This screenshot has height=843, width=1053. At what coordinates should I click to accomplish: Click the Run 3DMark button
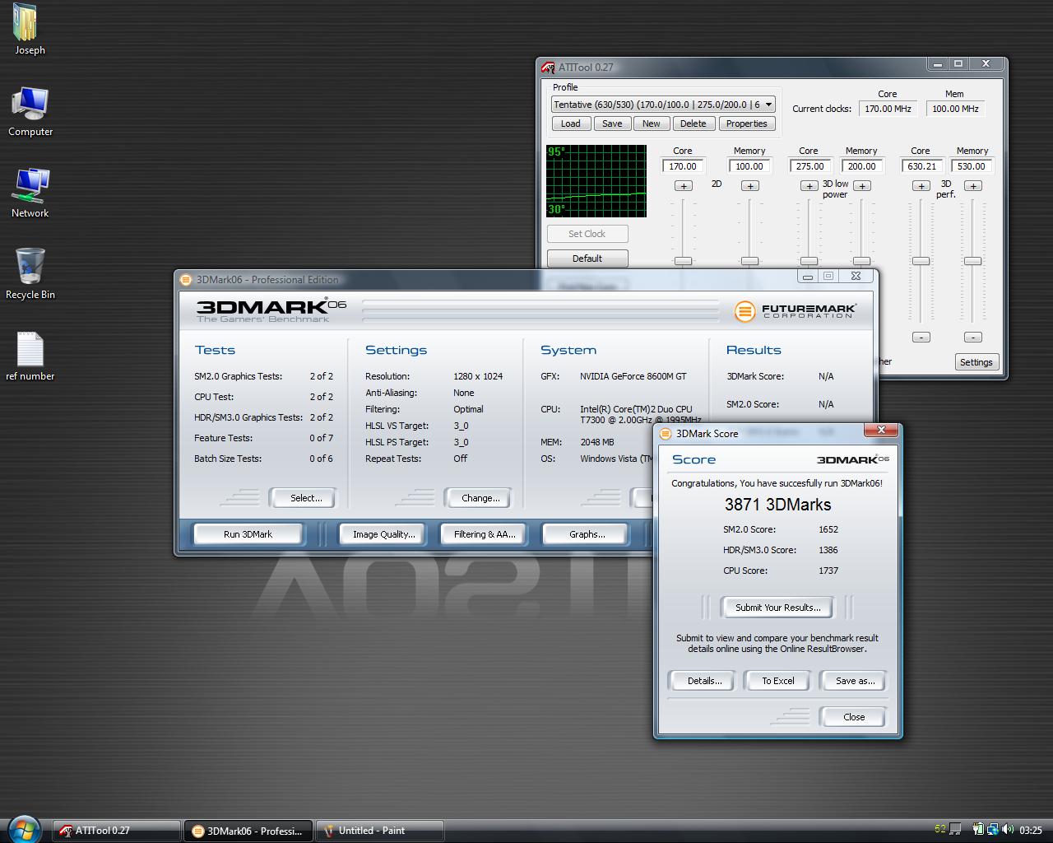coord(248,534)
